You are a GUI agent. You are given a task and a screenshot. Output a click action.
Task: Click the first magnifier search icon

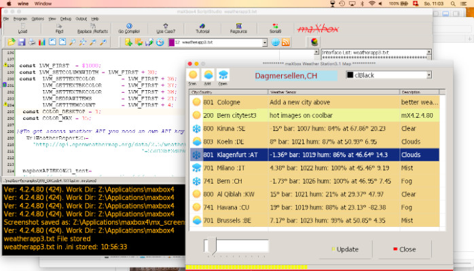pyautogui.click(x=73, y=42)
